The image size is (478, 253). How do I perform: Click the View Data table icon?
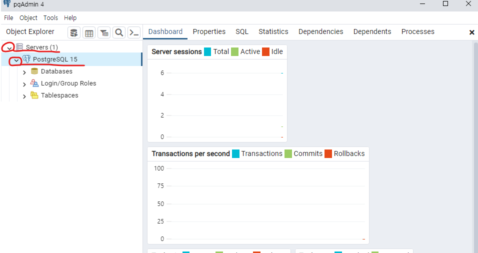pos(89,32)
